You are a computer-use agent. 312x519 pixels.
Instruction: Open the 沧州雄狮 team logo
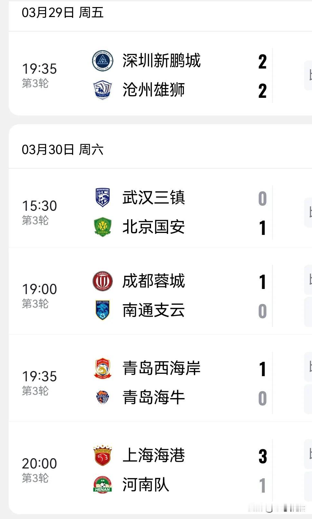102,90
